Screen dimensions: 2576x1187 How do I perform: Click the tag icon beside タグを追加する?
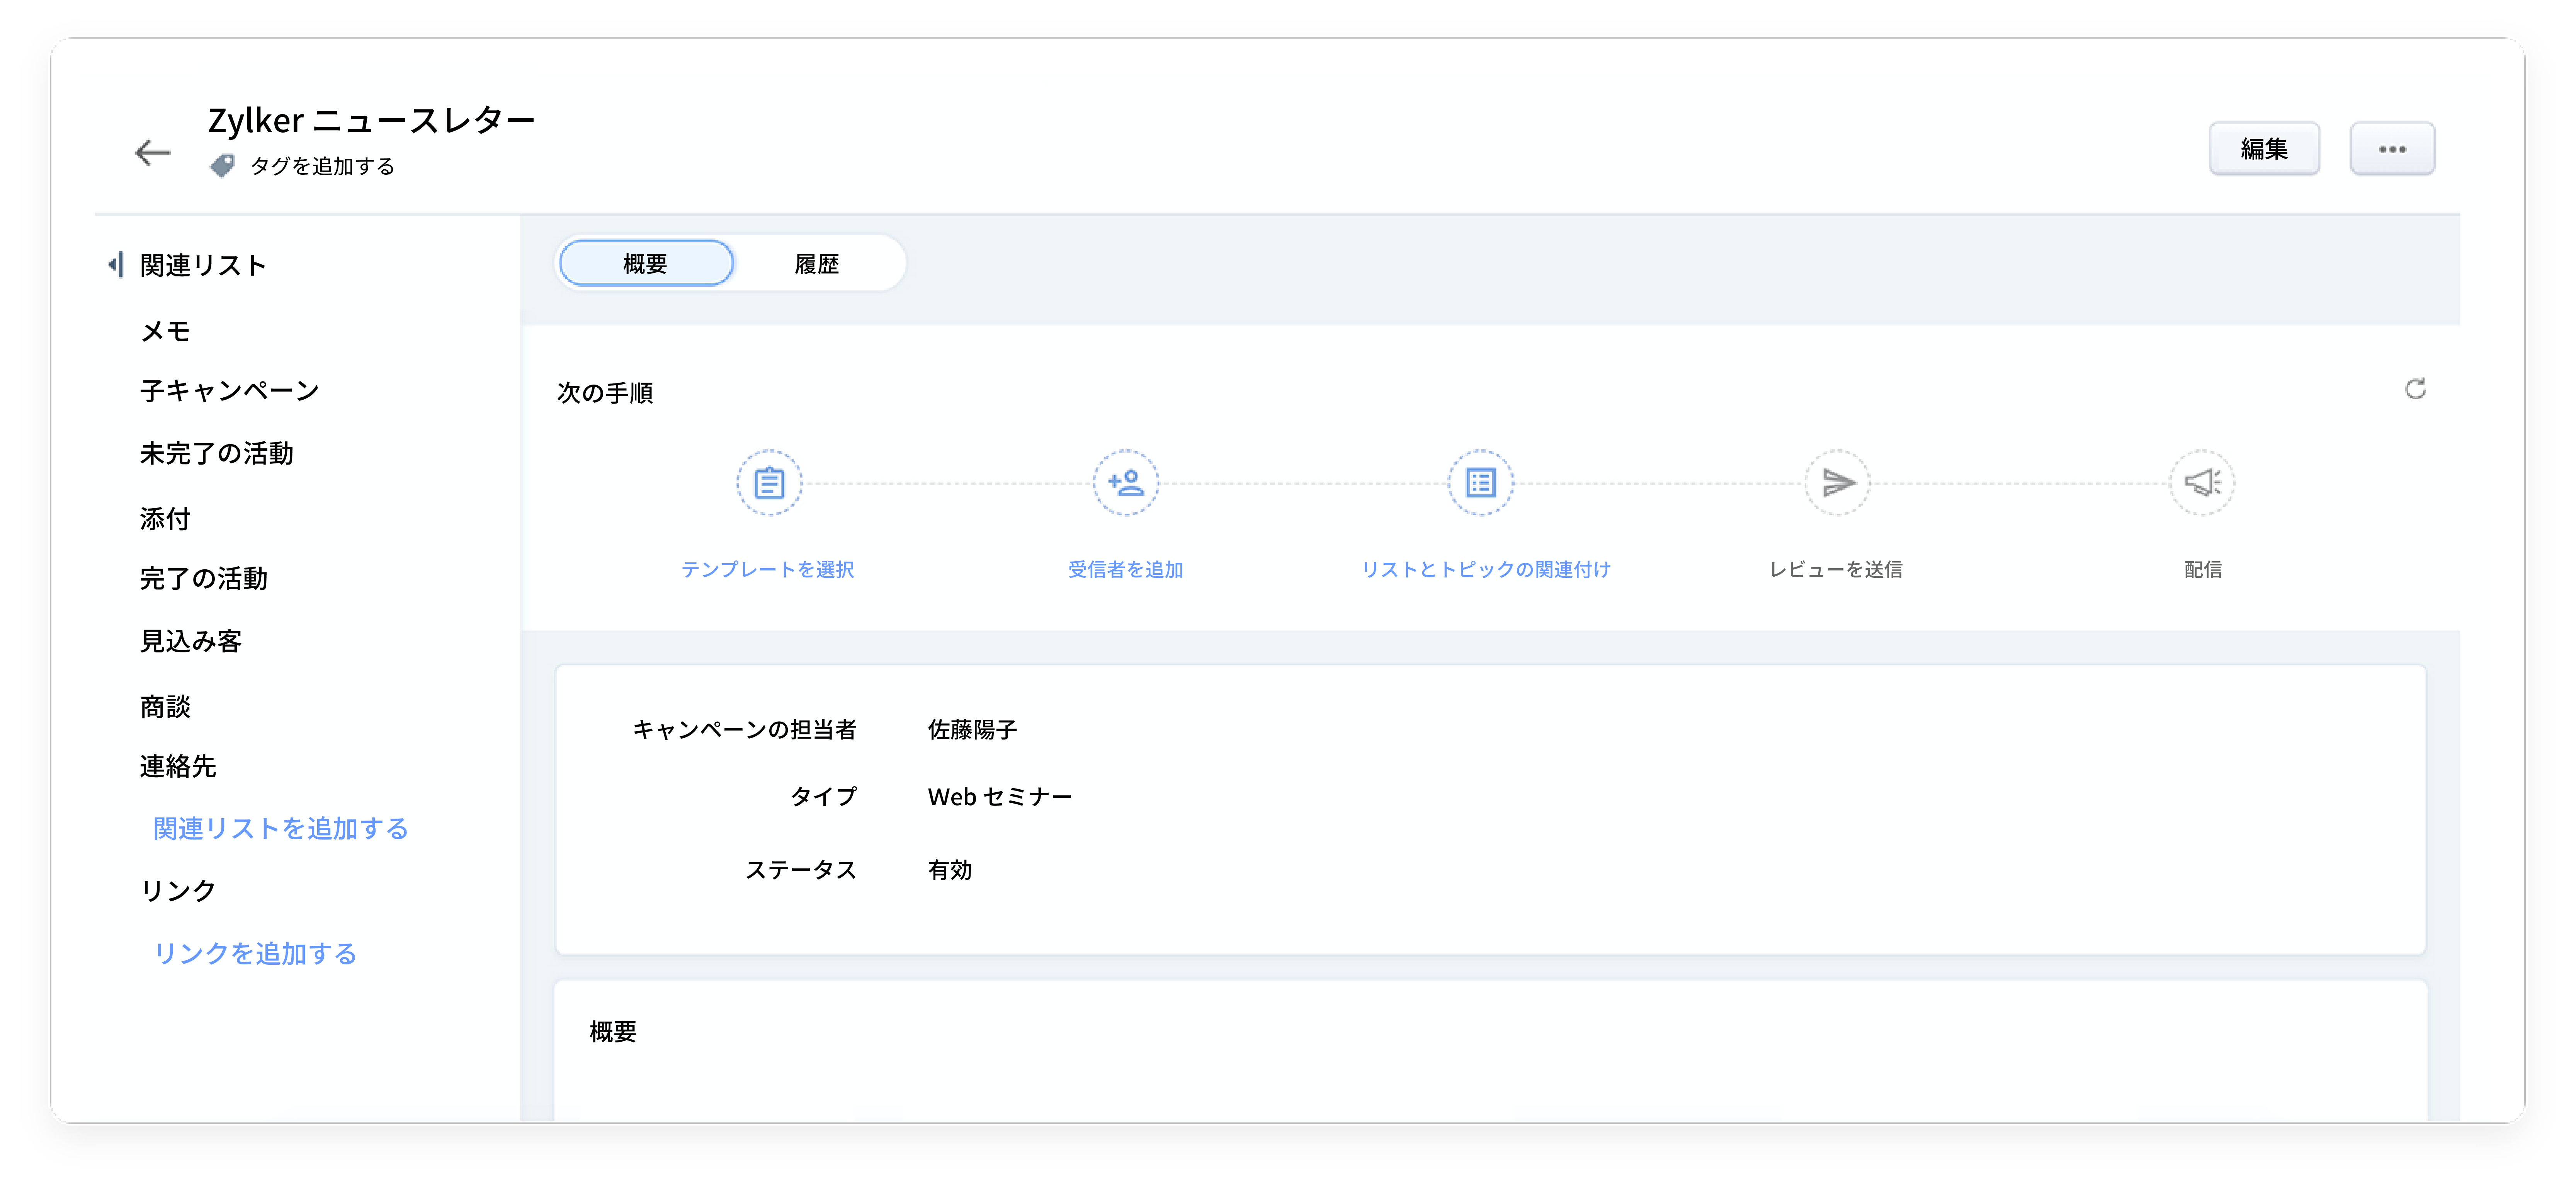[x=222, y=166]
